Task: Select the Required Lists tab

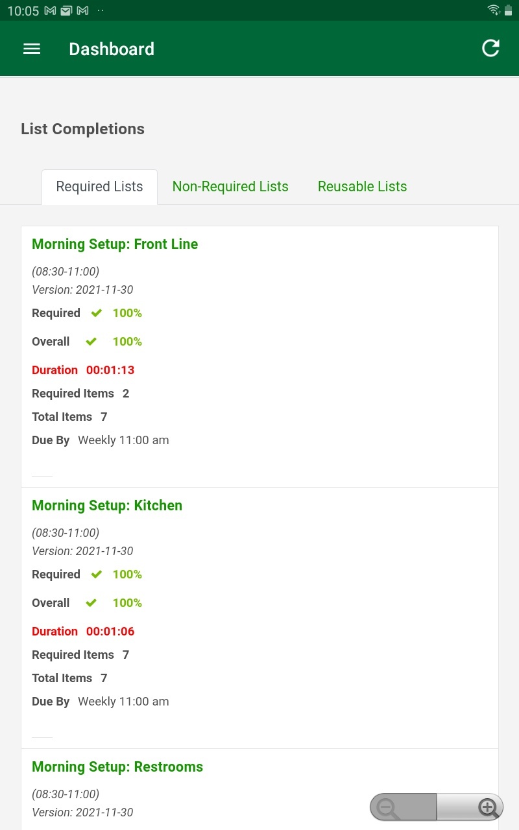Action: click(x=99, y=187)
